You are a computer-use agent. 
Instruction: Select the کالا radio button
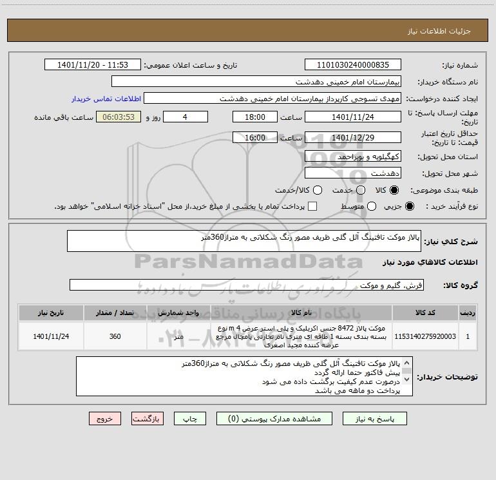pyautogui.click(x=394, y=190)
